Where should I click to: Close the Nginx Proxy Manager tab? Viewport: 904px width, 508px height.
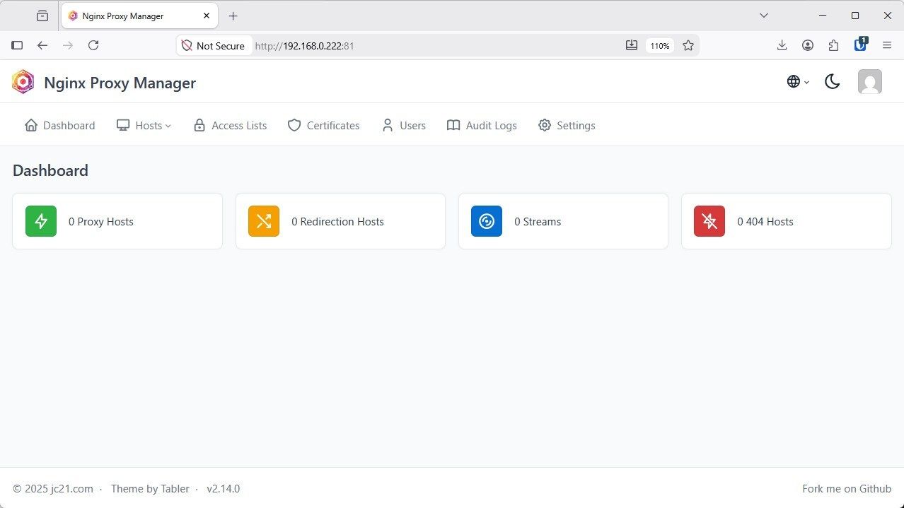point(207,16)
